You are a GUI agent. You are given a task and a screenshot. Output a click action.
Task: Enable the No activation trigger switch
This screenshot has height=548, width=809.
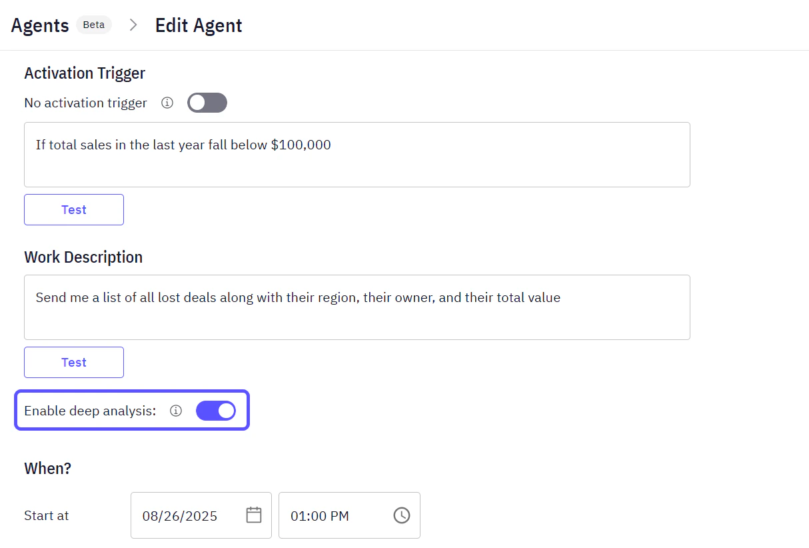[207, 103]
